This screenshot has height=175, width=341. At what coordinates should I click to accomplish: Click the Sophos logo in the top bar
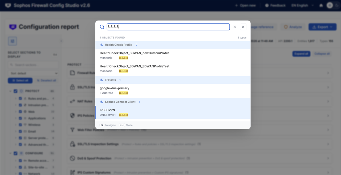pyautogui.click(x=8, y=5)
